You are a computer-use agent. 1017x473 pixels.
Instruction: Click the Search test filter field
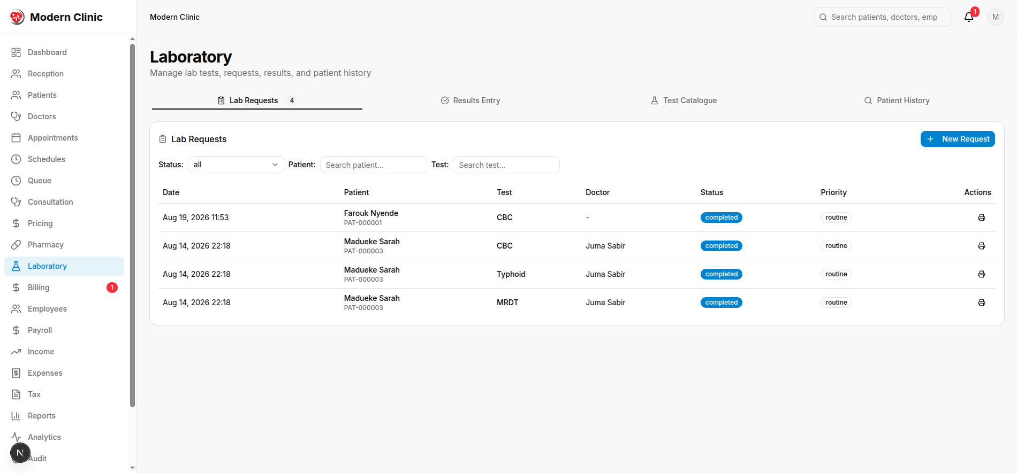(506, 165)
